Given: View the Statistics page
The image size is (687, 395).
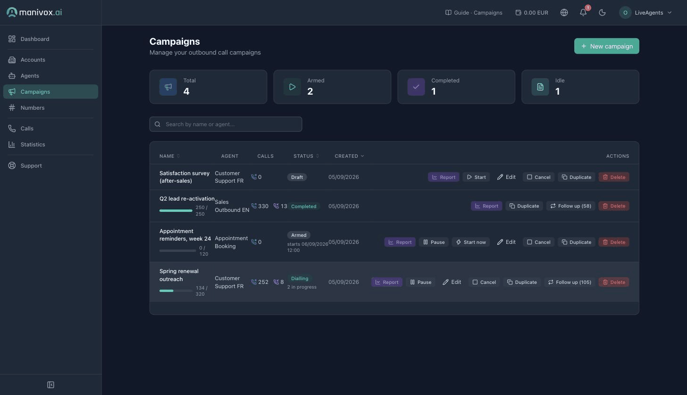Looking at the screenshot, I should pos(50,145).
